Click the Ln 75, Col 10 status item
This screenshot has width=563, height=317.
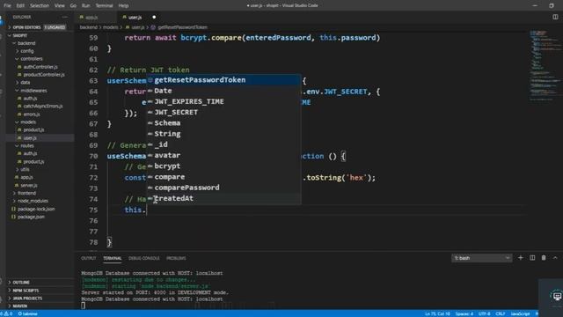pyautogui.click(x=437, y=313)
